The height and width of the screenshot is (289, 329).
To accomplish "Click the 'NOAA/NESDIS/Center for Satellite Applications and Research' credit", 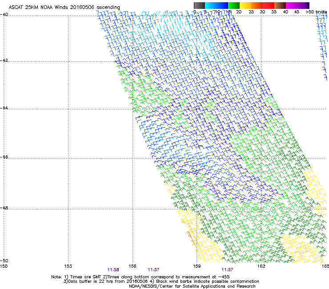I will coord(192,286).
